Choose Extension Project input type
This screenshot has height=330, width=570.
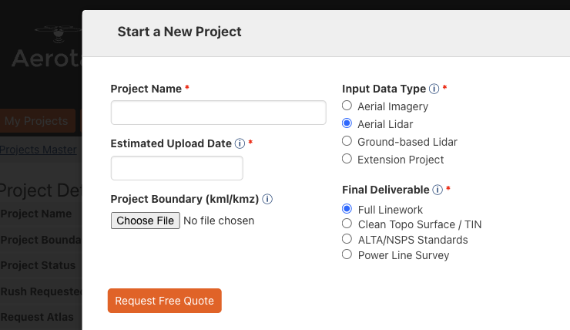(347, 159)
